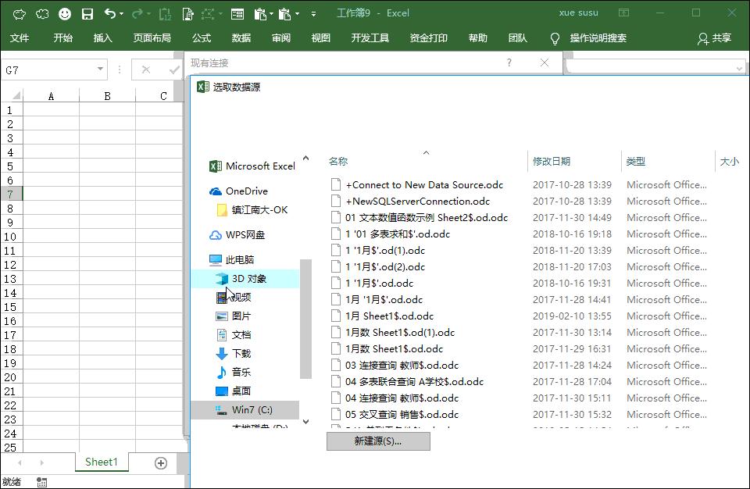Click the select-all triangle corner of the worksheet

click(x=16, y=95)
